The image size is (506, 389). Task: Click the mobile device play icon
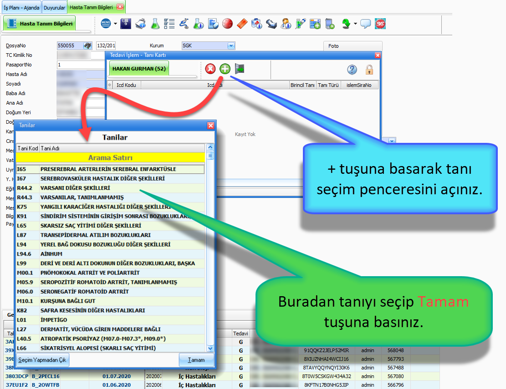click(329, 24)
